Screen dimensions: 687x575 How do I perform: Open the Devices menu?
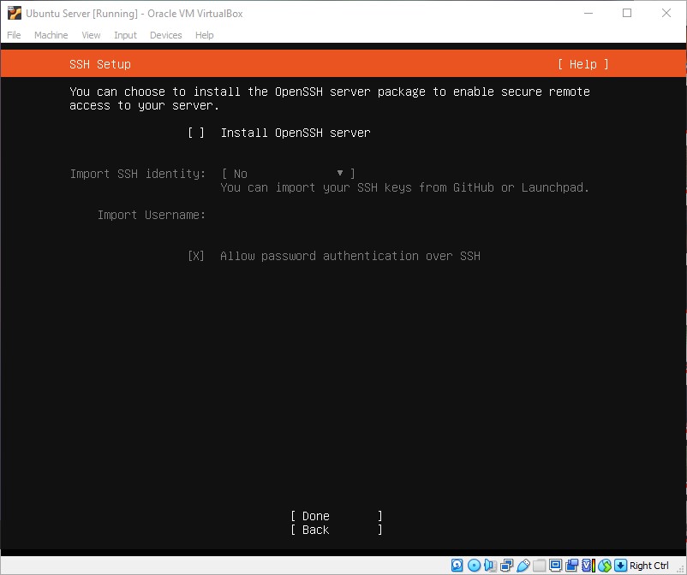[x=165, y=35]
